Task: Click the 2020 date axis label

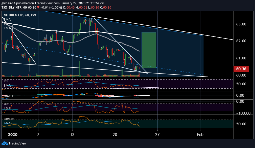Action: tap(13, 135)
